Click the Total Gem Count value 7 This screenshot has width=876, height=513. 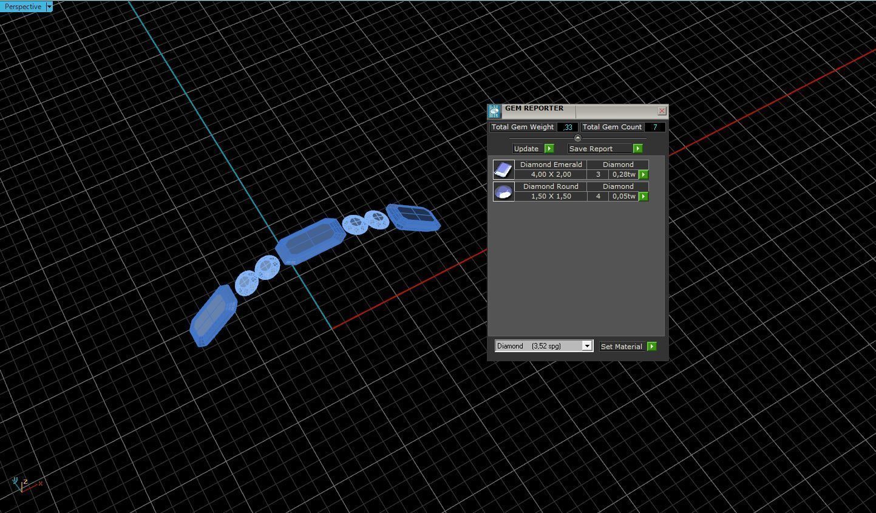pos(655,127)
